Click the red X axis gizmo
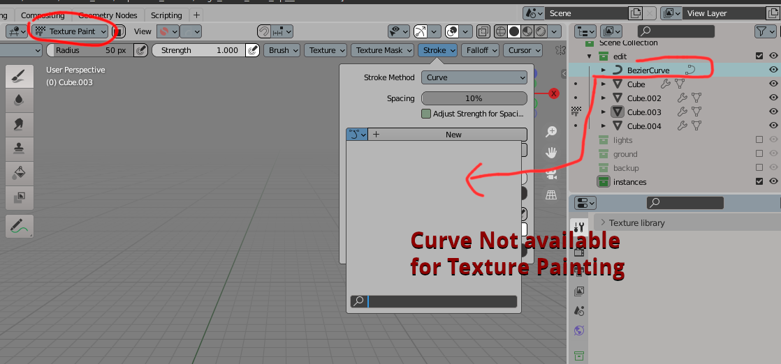 click(x=553, y=93)
